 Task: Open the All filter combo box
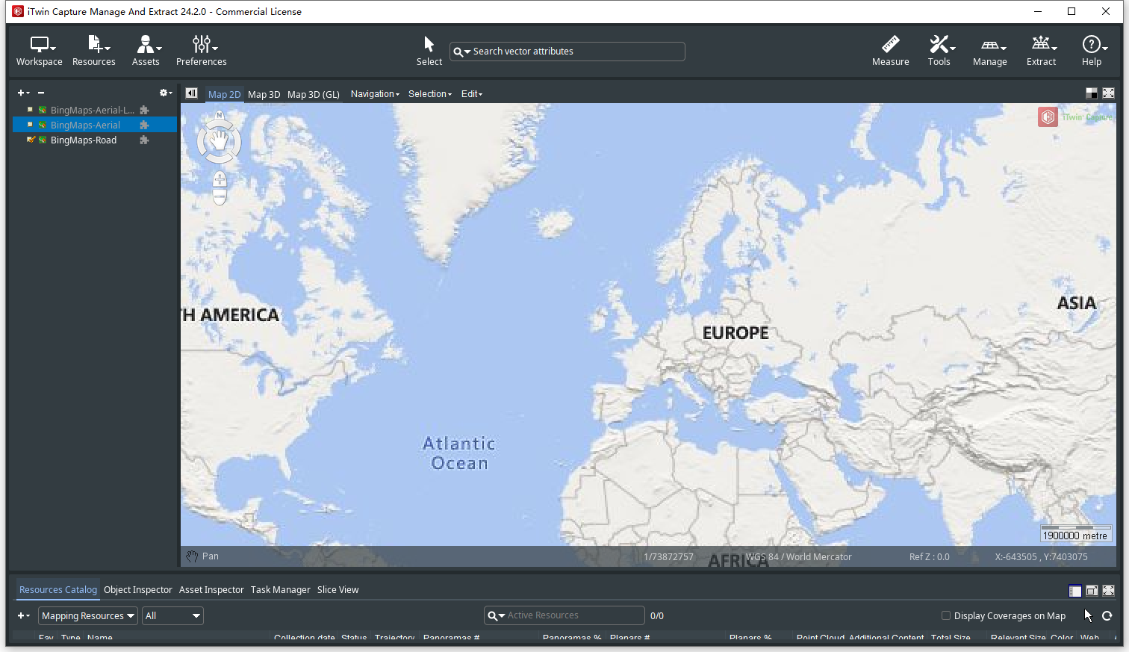172,615
